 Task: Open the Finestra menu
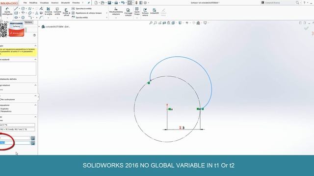pos(76,3)
